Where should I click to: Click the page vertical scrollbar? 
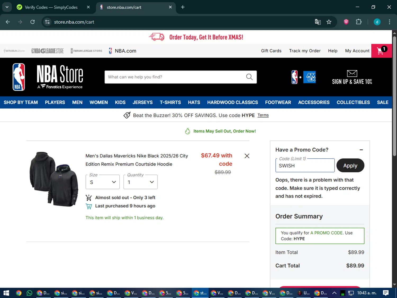[394, 96]
